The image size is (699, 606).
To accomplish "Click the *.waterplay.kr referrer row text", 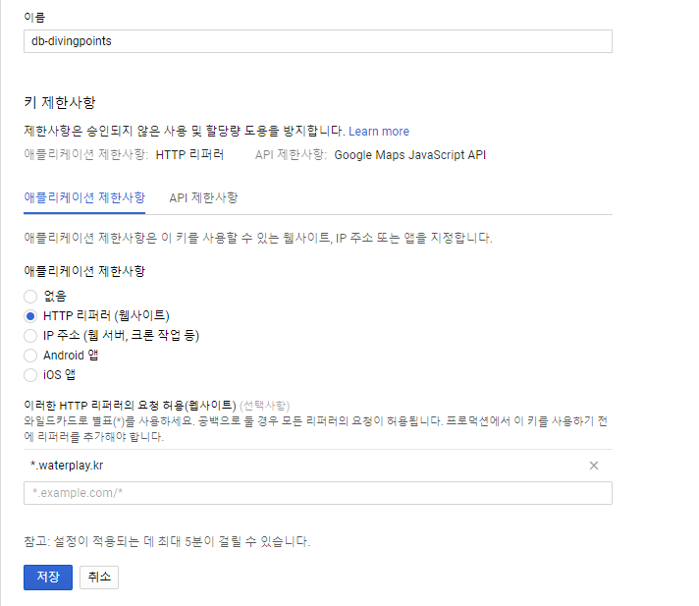I will click(67, 466).
